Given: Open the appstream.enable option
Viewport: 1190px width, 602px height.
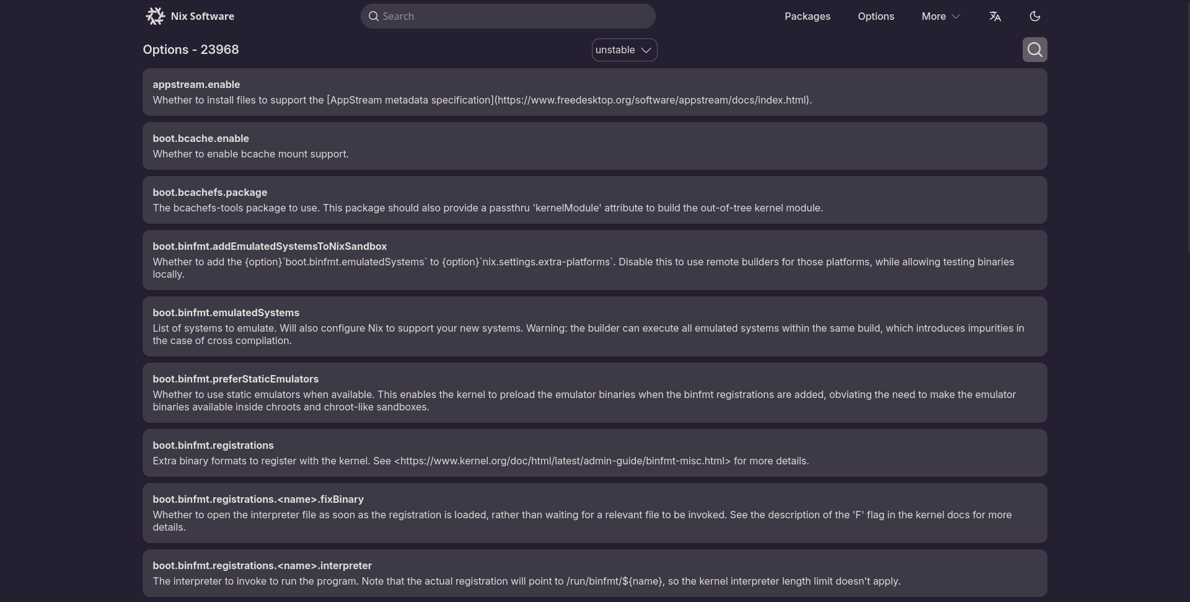Looking at the screenshot, I should click(x=196, y=84).
